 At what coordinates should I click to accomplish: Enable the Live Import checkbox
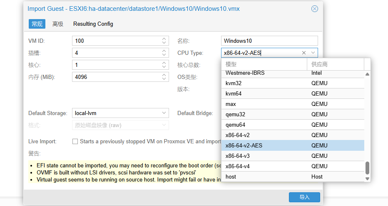[75, 142]
